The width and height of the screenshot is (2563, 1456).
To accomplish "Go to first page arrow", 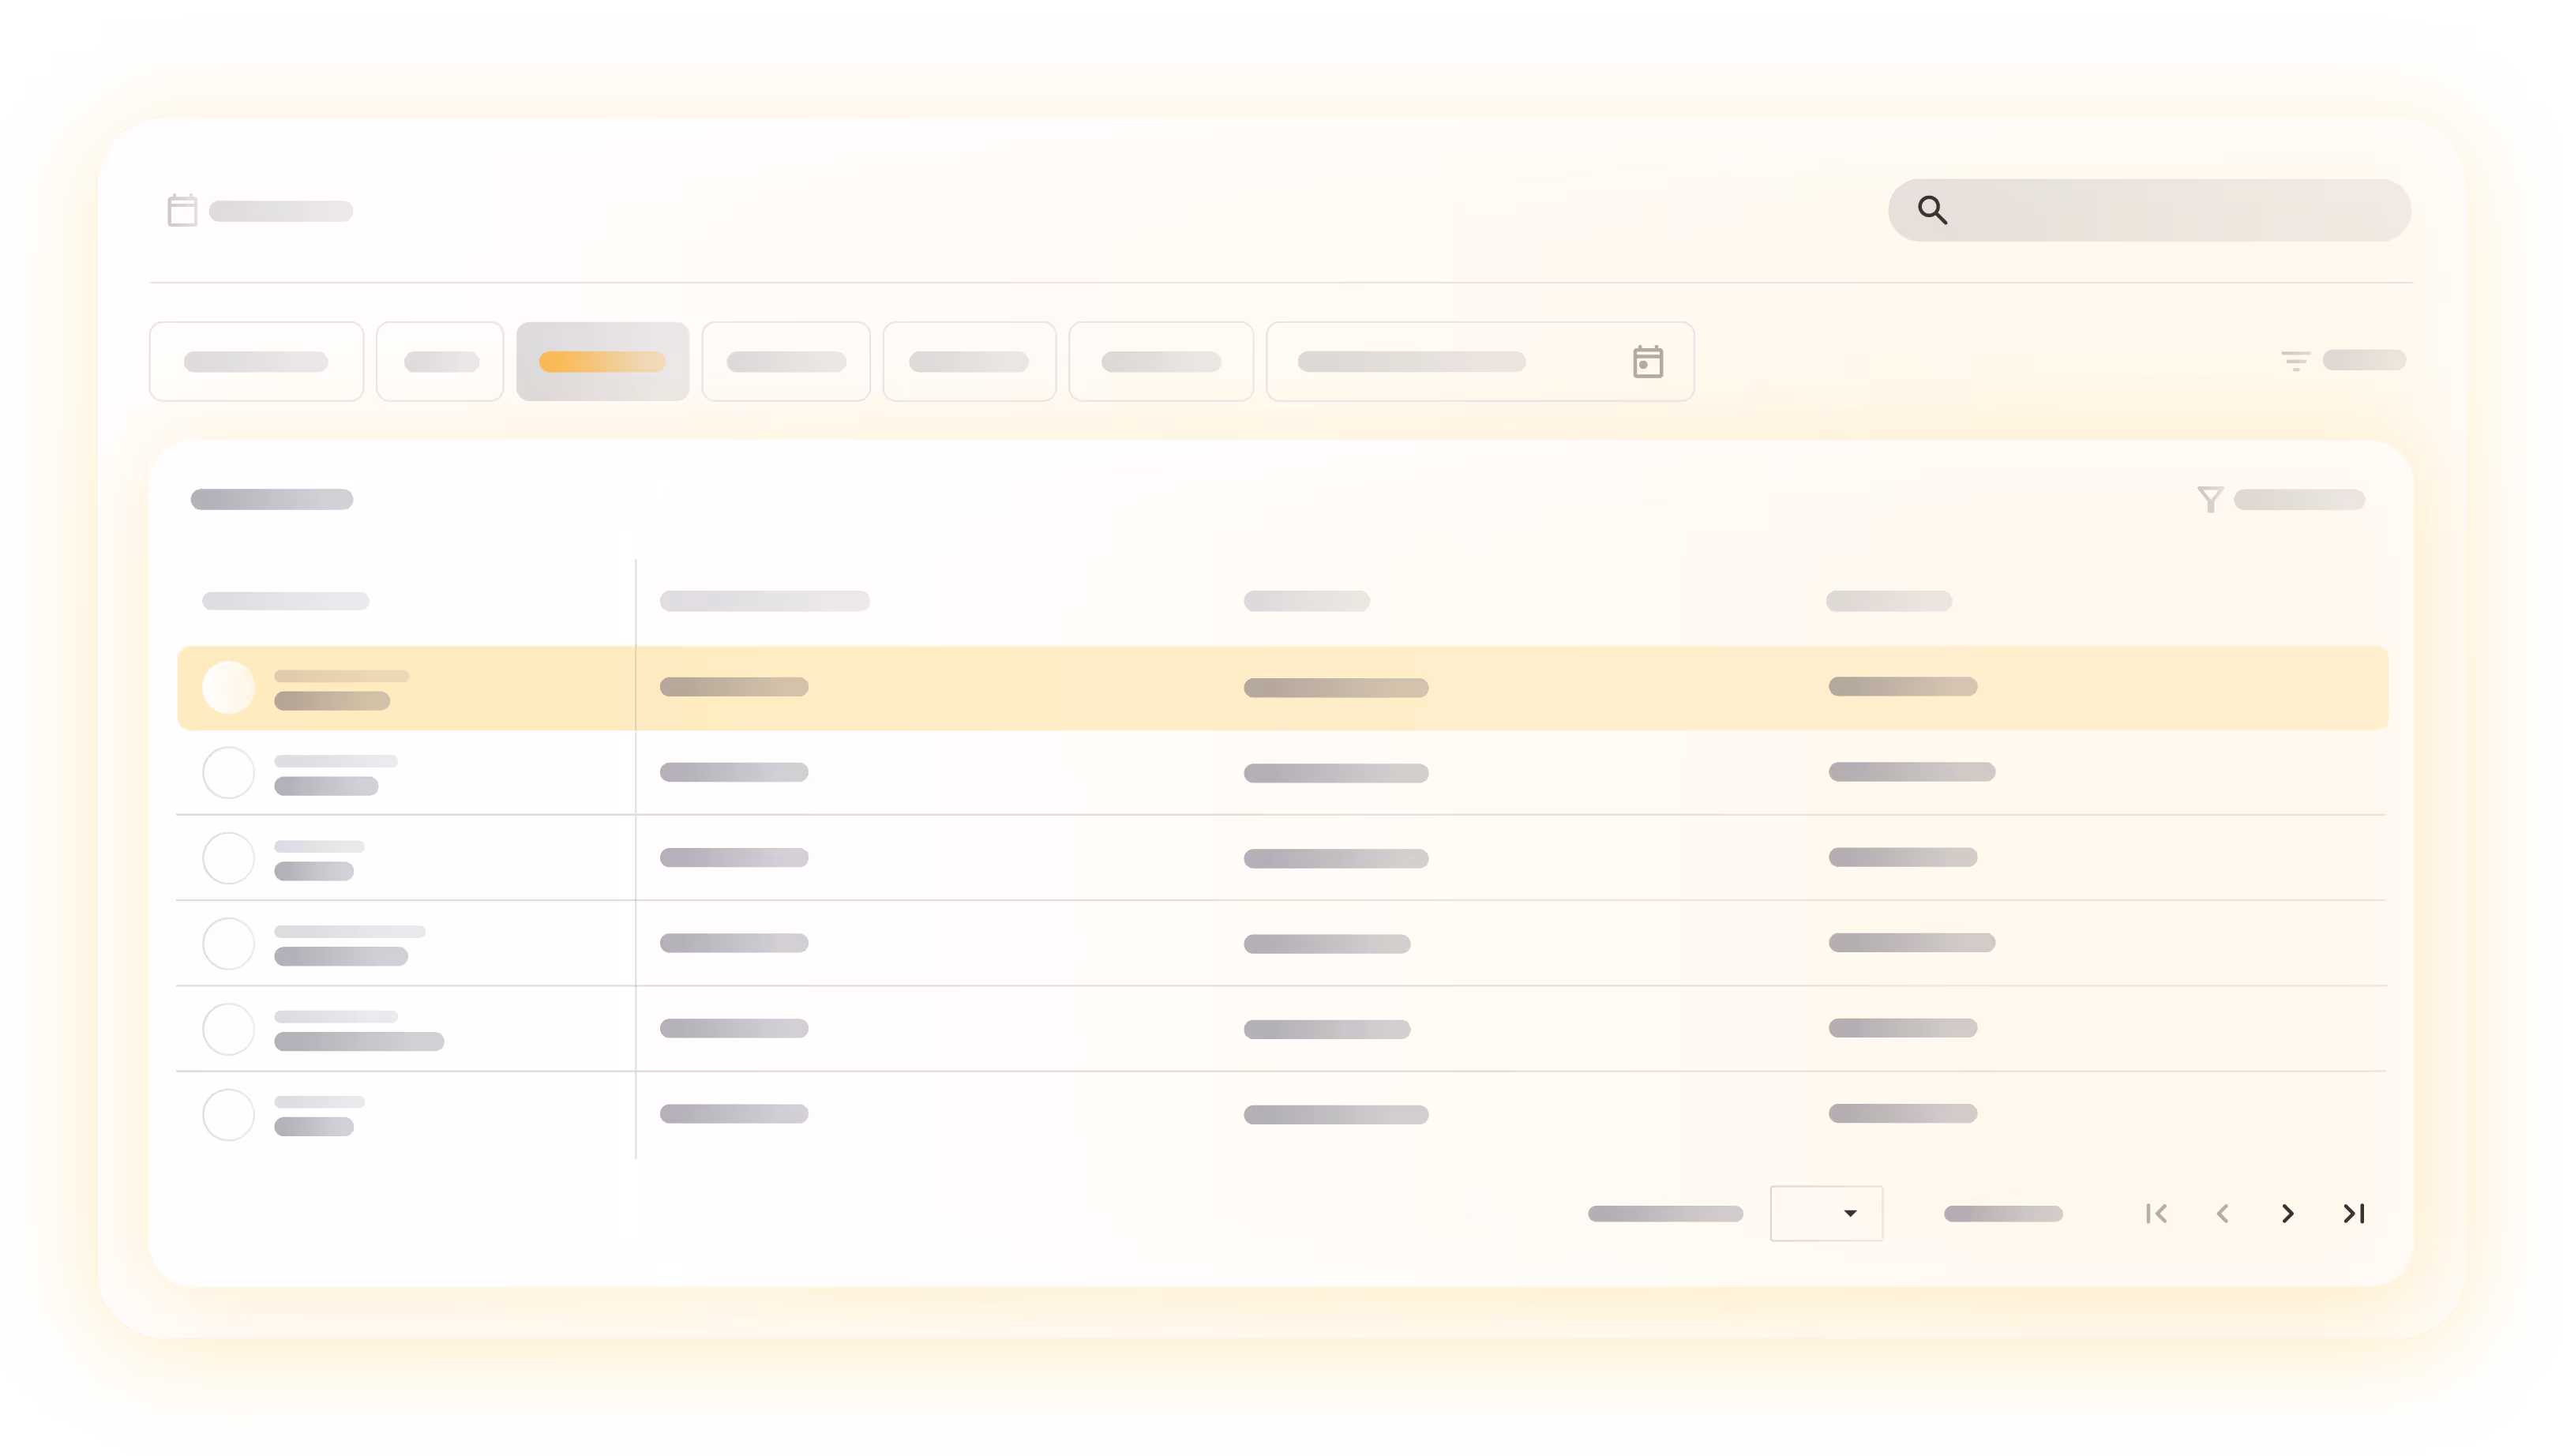I will point(2156,1213).
